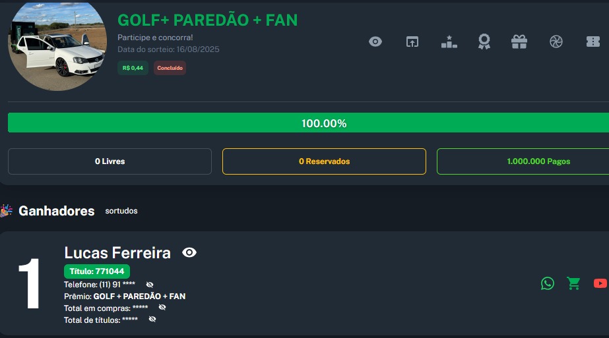Image resolution: width=609 pixels, height=338 pixels.
Task: Click the Título: 771044 green badge
Action: (x=97, y=271)
